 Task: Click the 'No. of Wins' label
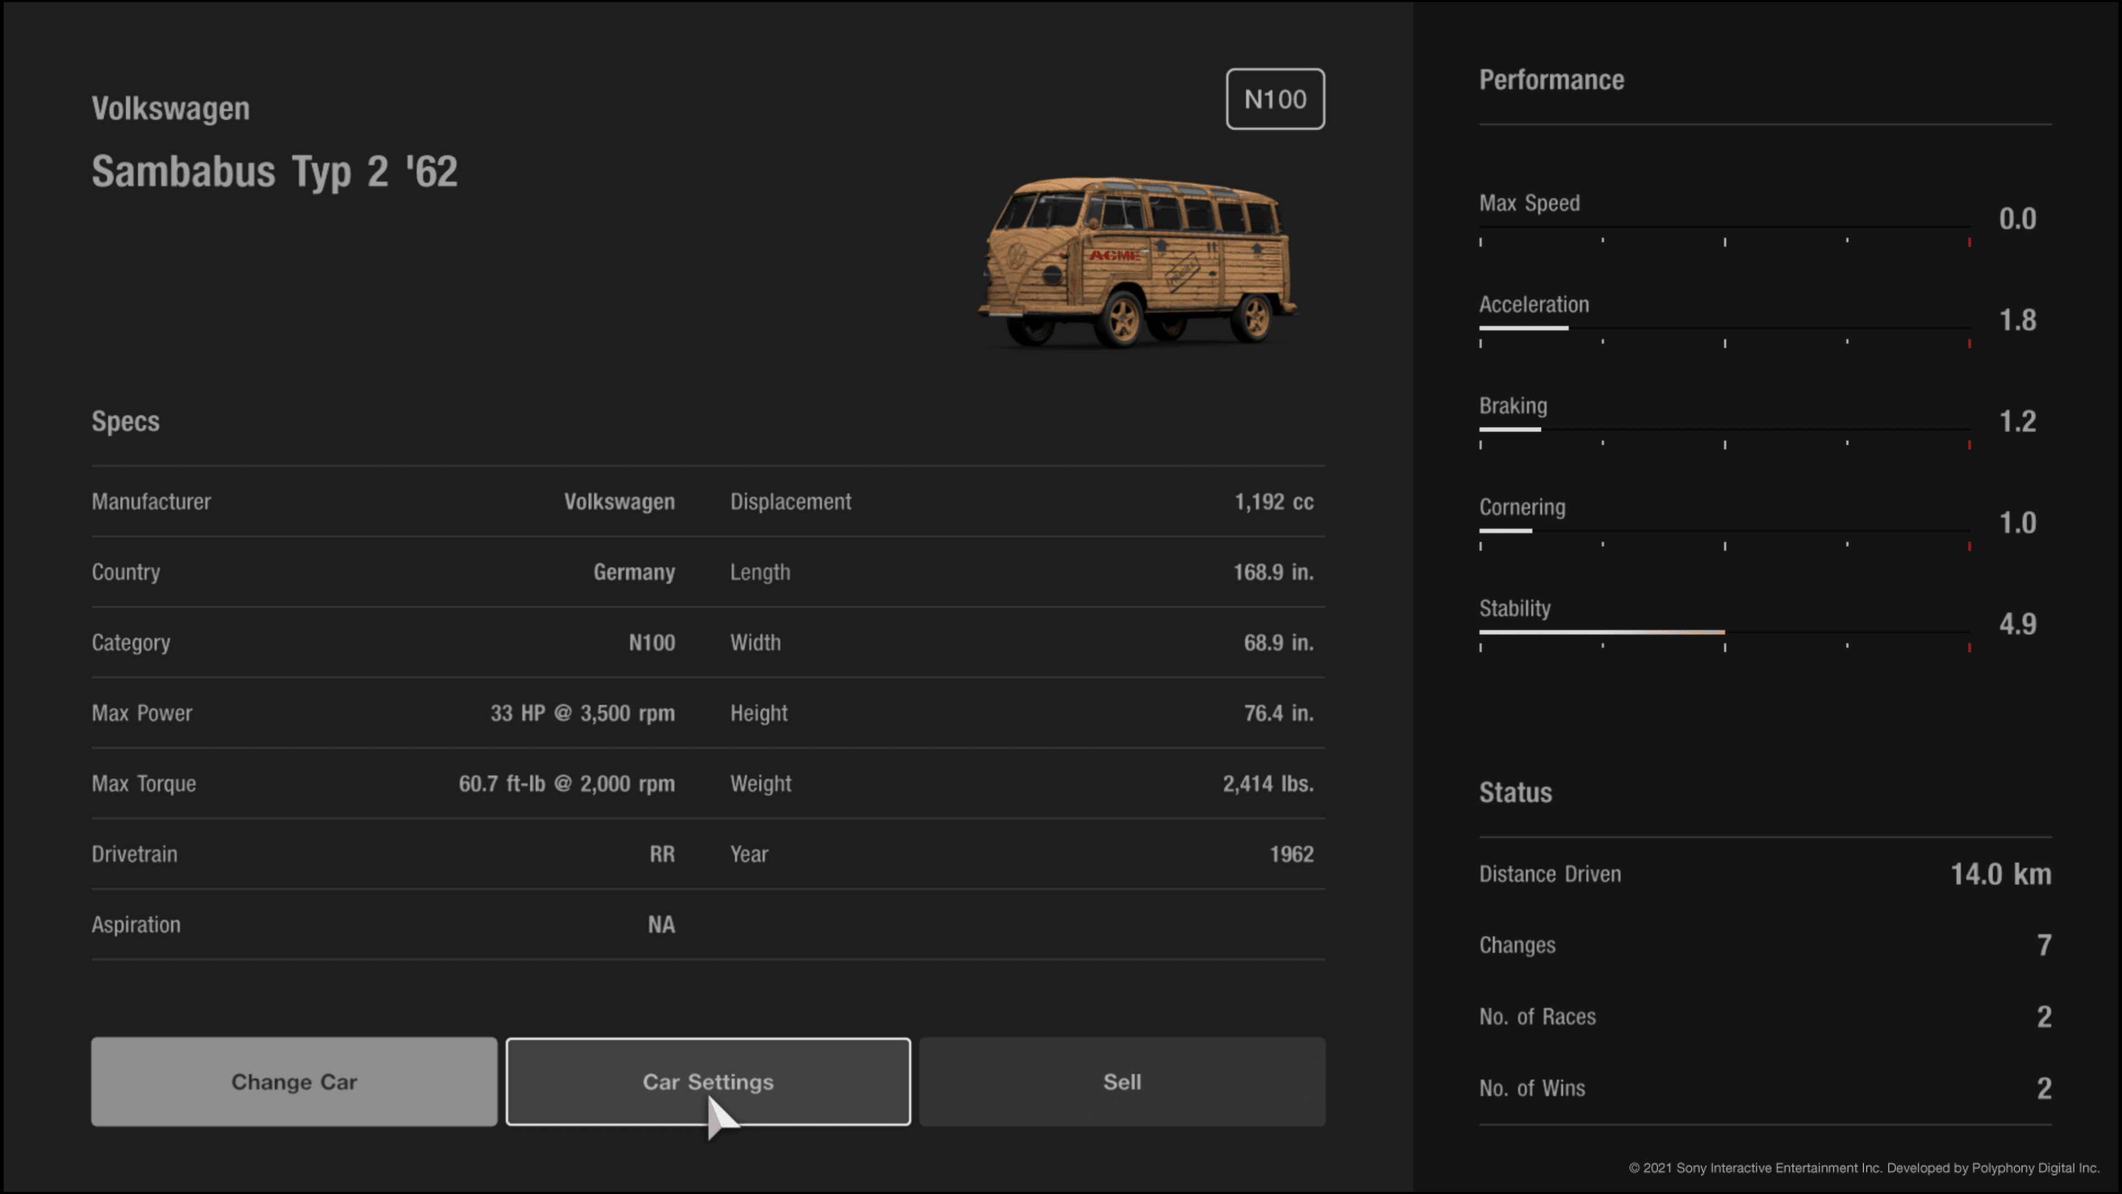(x=1532, y=1088)
